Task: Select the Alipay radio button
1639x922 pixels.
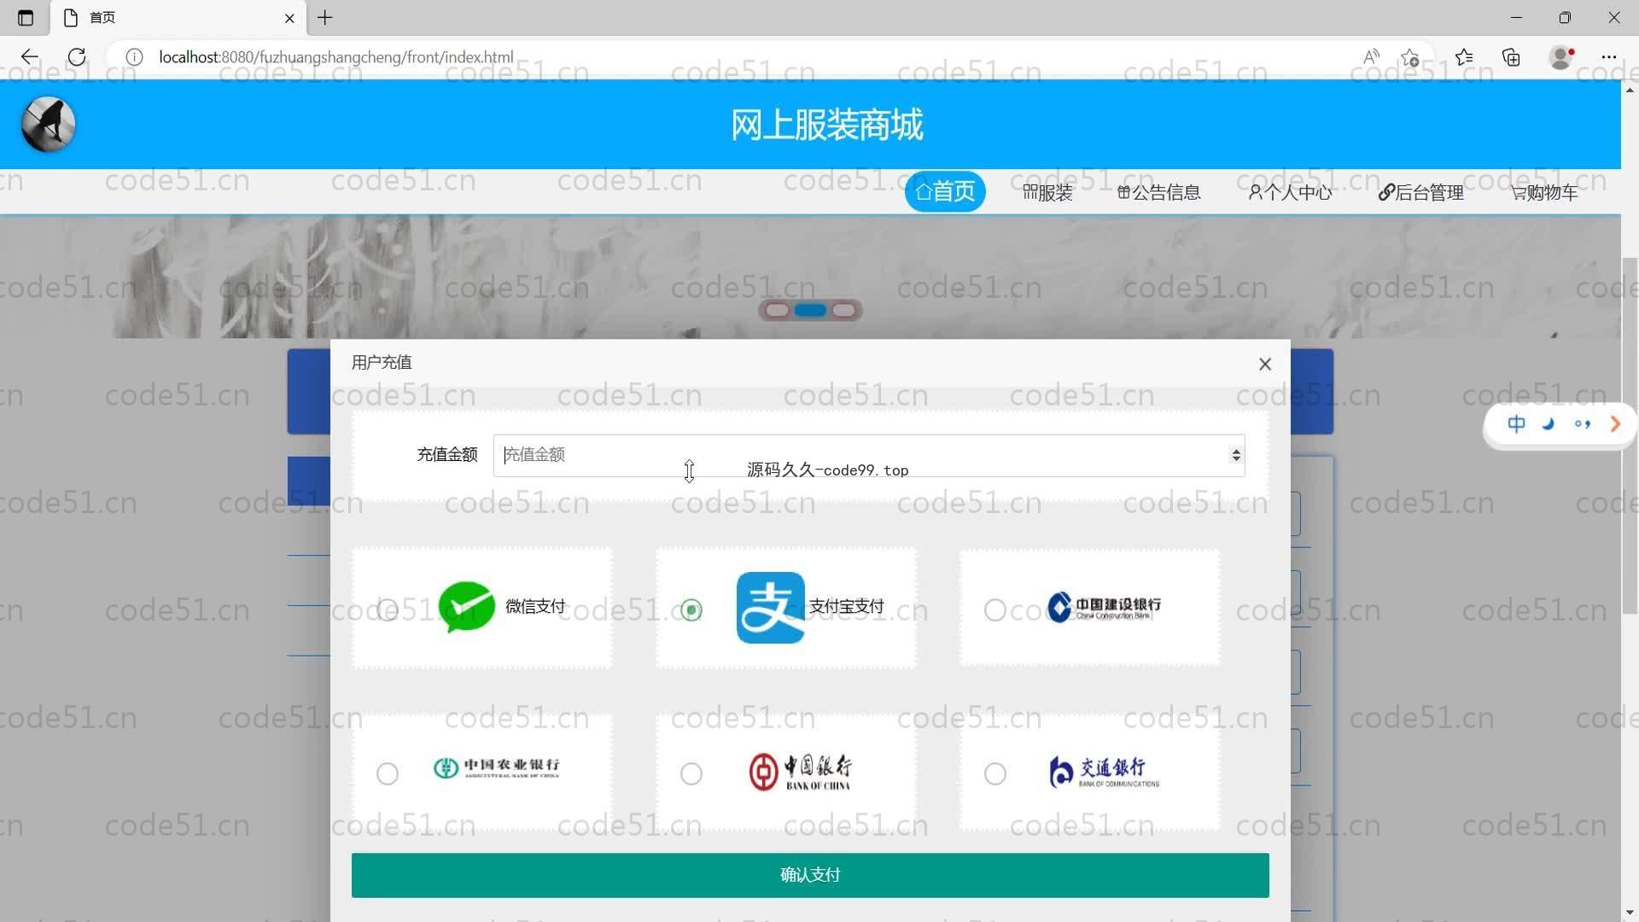Action: [x=691, y=610]
